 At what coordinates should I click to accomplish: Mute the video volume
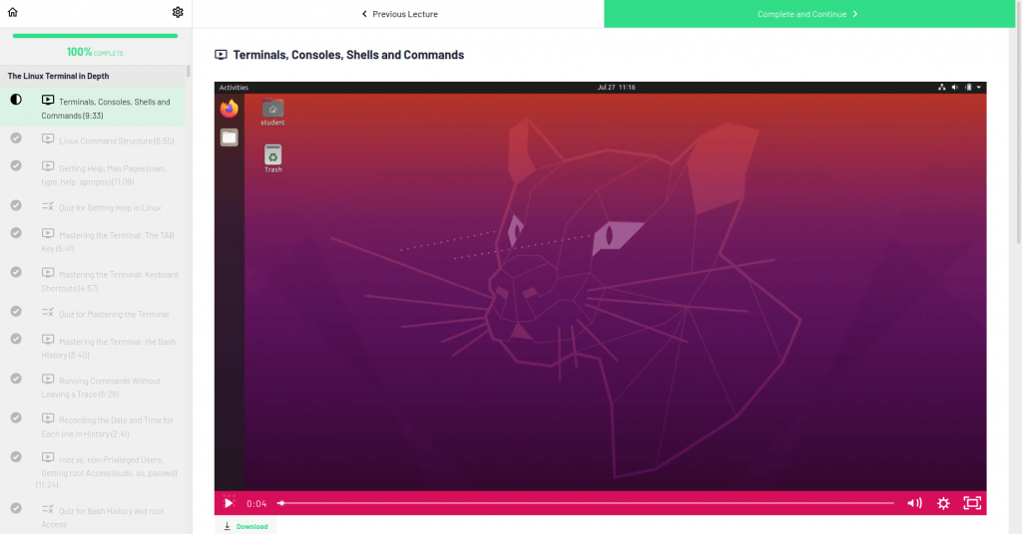[914, 503]
